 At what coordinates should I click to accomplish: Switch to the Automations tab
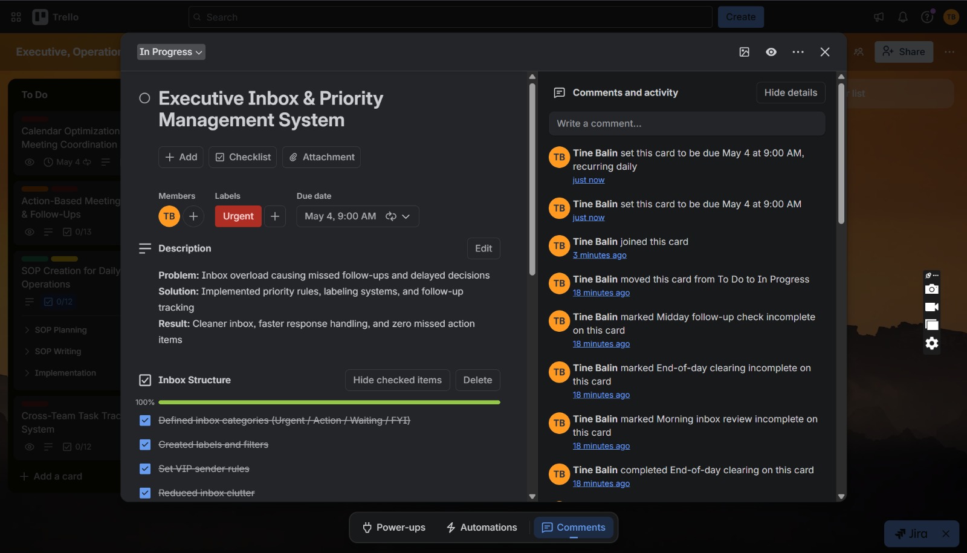click(481, 528)
